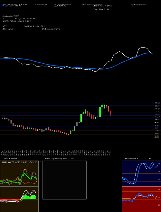
Task: Click the 'Avg Vol: 17.29 M' value
Action: pos(103,6)
